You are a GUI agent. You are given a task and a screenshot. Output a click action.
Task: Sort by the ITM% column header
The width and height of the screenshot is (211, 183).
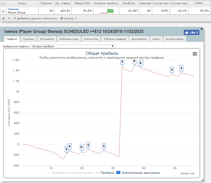(199, 3)
